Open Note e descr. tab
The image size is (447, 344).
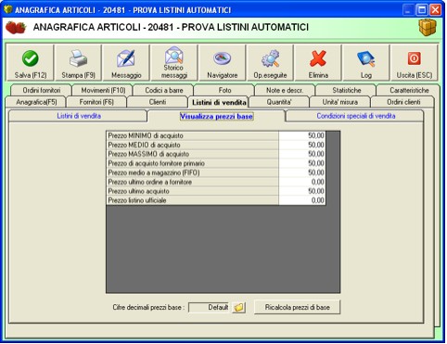point(285,90)
